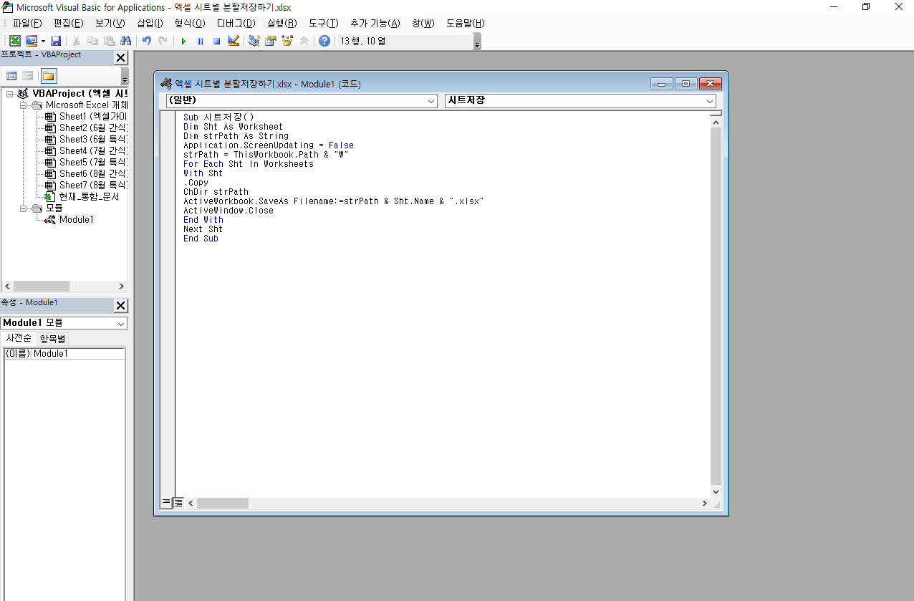Image resolution: width=914 pixels, height=601 pixels.
Task: Collapse the VBAProject root node
Action: tap(9, 94)
